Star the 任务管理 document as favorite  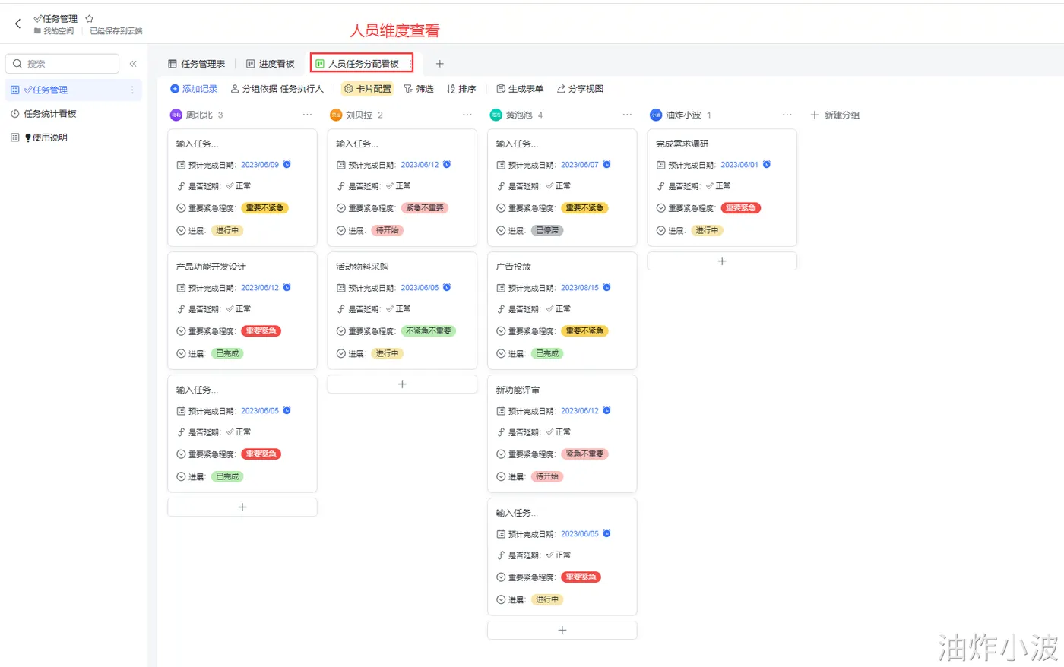click(x=90, y=18)
